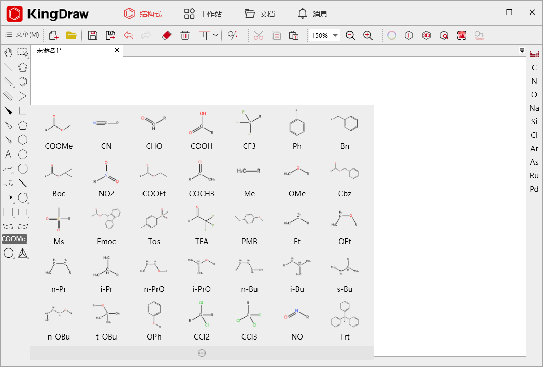Pick the benzene ring tool
This screenshot has height=367, width=543.
click(23, 81)
